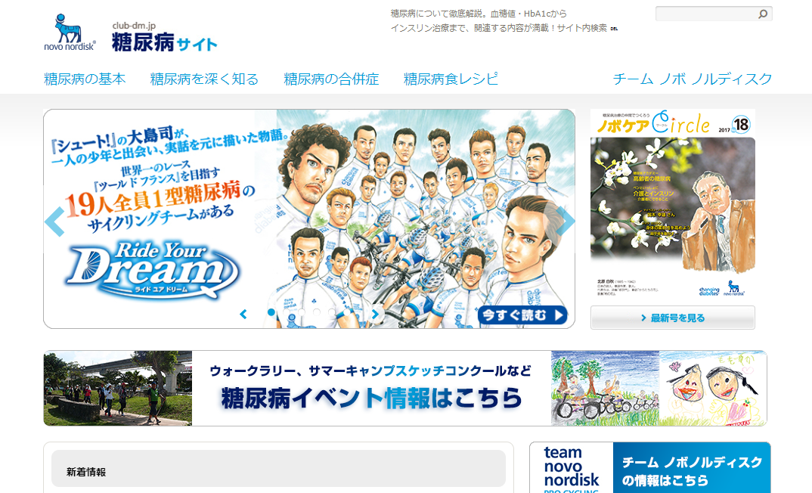The height and width of the screenshot is (493, 812).
Task: Click the small right chevron beside slide dots
Action: coord(376,314)
